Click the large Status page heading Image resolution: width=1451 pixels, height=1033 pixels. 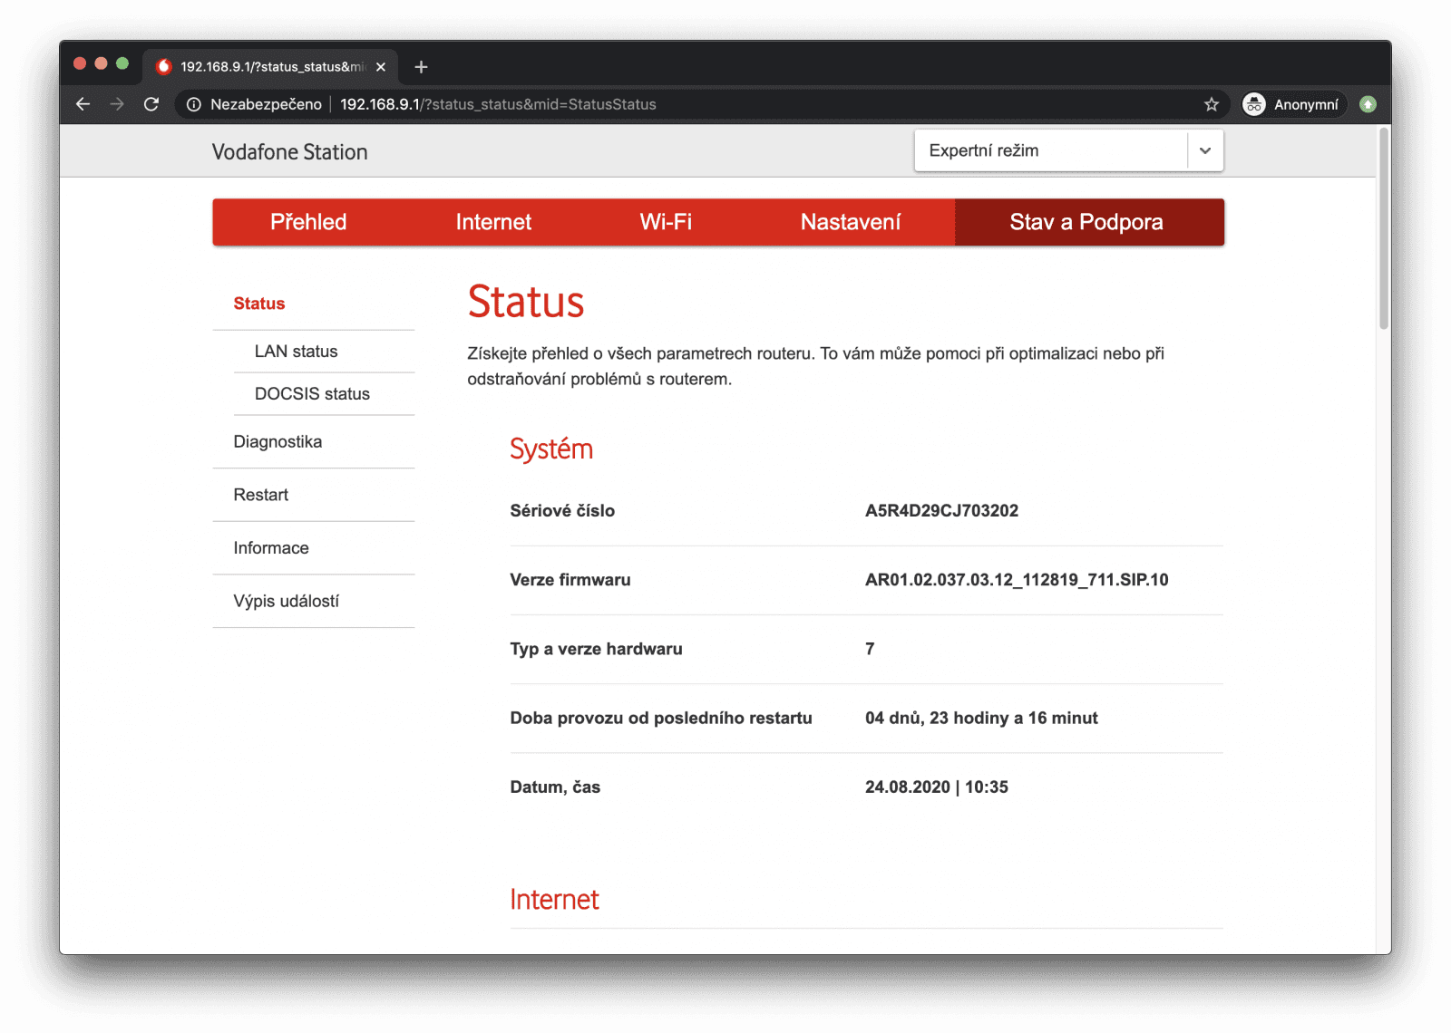point(526,302)
